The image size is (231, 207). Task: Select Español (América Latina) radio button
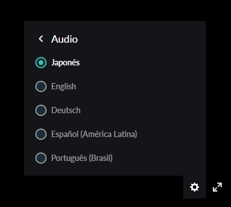coord(41,134)
